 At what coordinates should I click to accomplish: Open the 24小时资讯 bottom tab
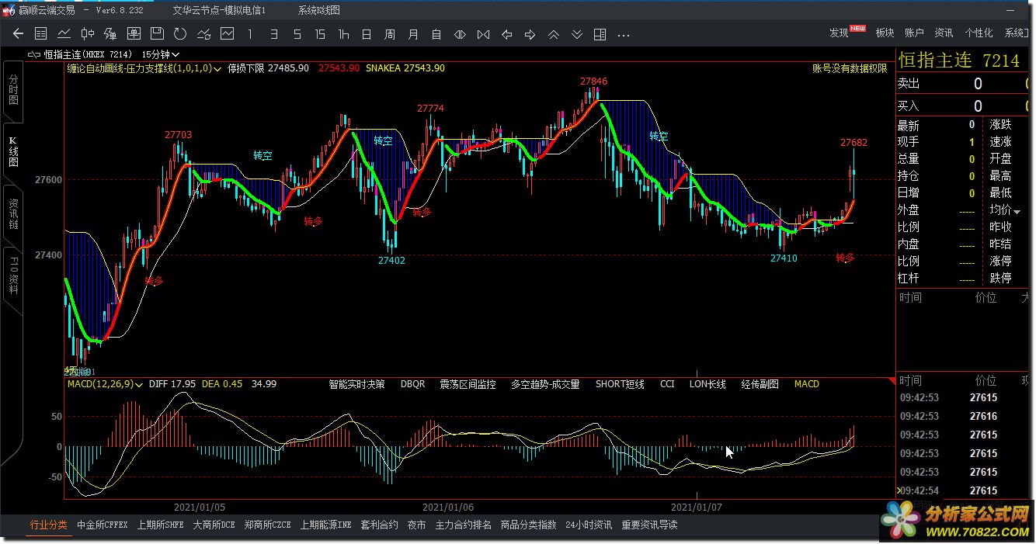pyautogui.click(x=589, y=525)
